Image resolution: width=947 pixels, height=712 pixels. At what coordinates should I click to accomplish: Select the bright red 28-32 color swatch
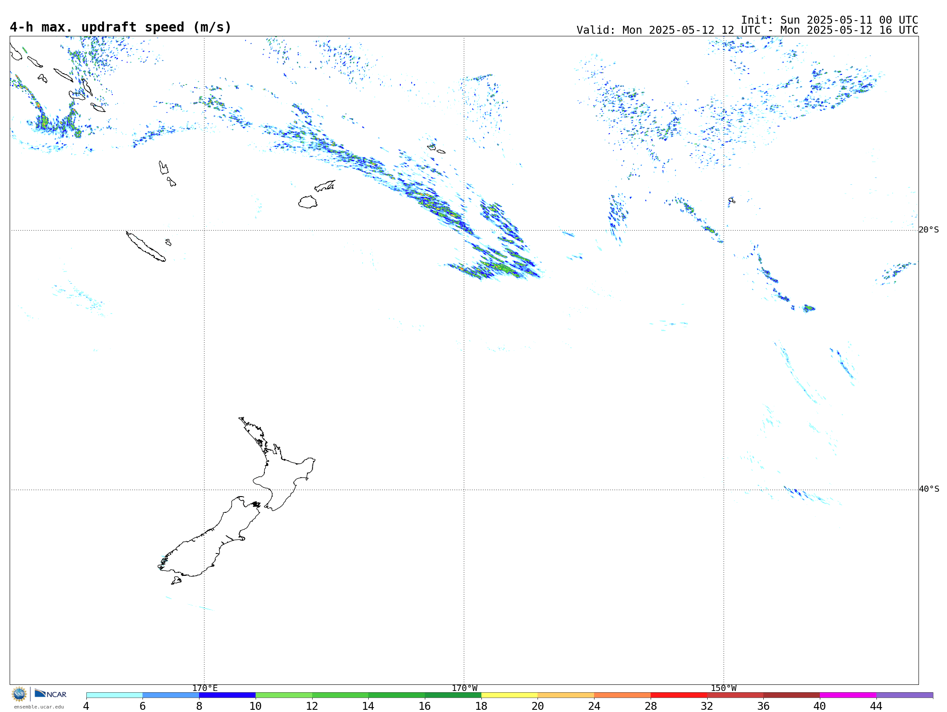[x=679, y=695]
